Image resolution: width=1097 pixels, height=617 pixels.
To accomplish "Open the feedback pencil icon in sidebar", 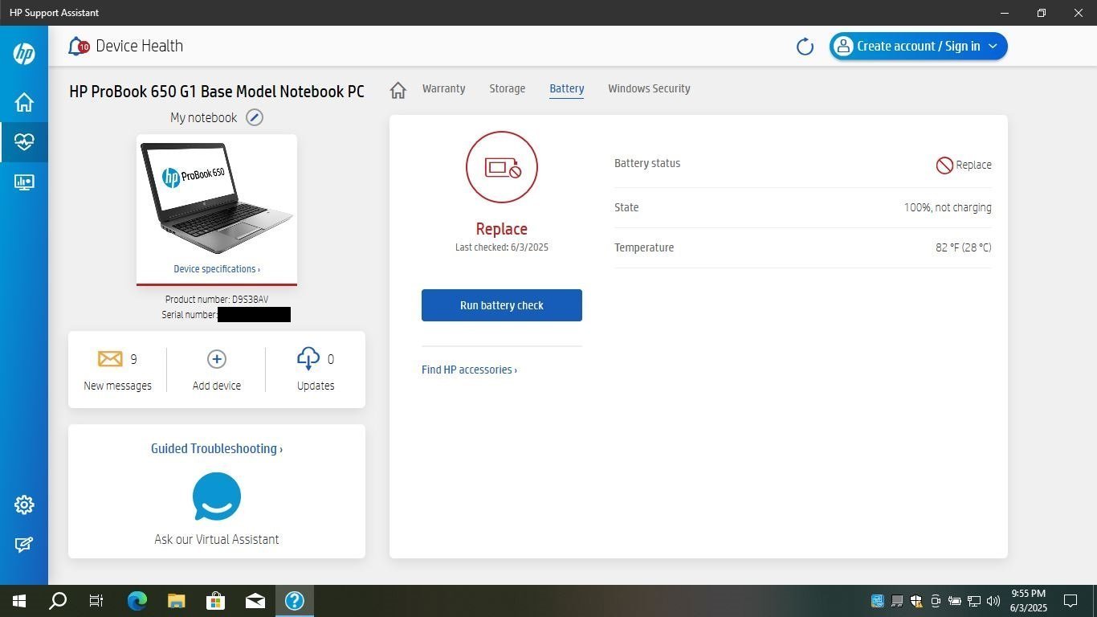I will point(24,545).
